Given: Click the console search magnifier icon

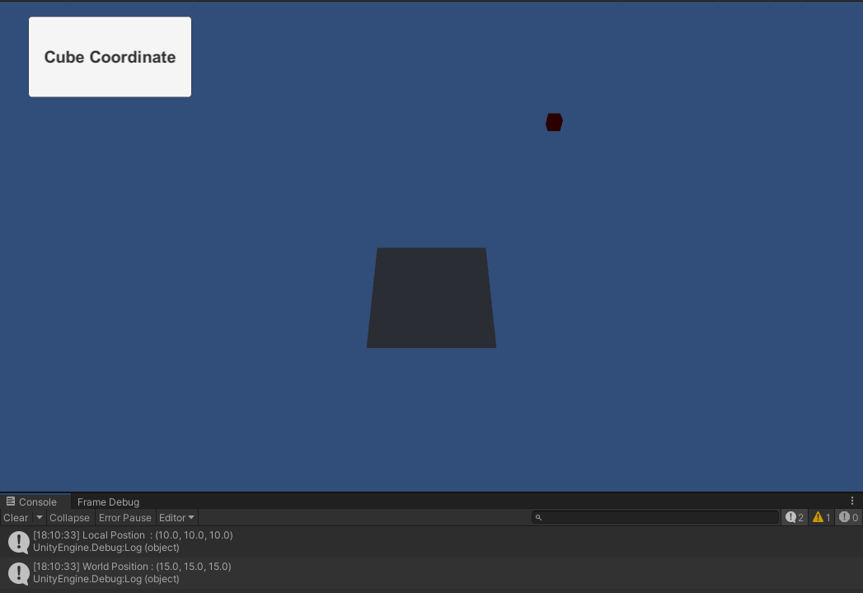Looking at the screenshot, I should 538,518.
